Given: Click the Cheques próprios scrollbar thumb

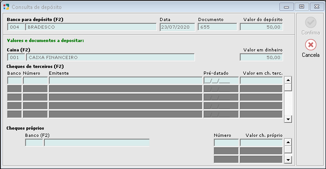Looking at the screenshot, I should 288,149.
